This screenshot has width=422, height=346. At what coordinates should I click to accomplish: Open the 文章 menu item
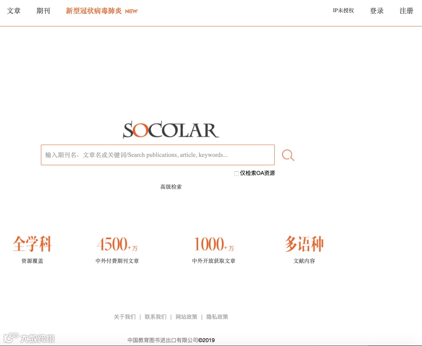click(x=14, y=11)
